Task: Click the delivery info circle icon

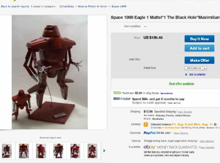Action: tap(215, 124)
